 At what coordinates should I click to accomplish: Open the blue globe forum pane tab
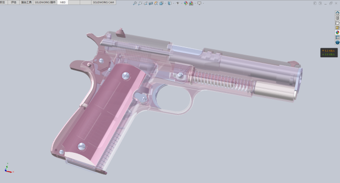click(x=337, y=42)
